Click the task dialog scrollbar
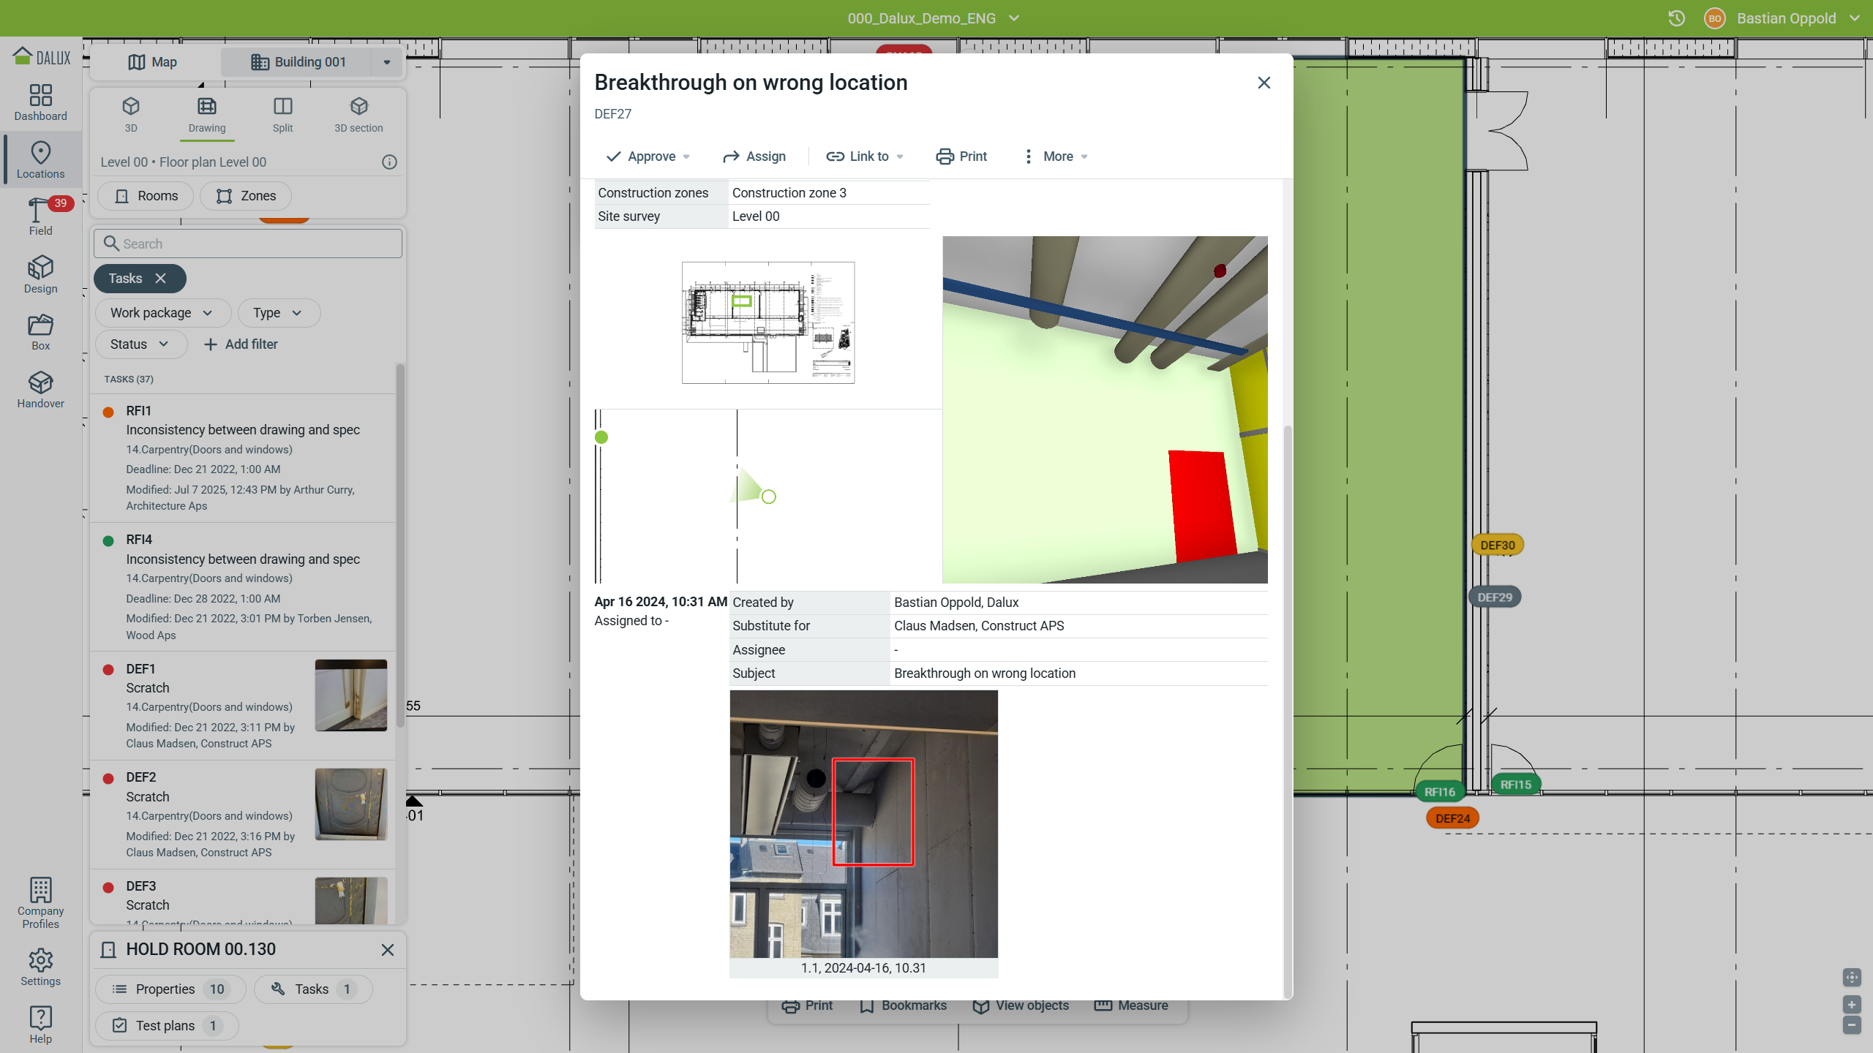1873x1053 pixels. (1288, 711)
